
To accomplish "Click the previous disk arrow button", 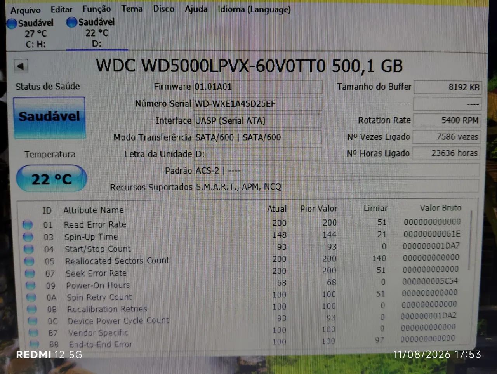I will coord(21,66).
